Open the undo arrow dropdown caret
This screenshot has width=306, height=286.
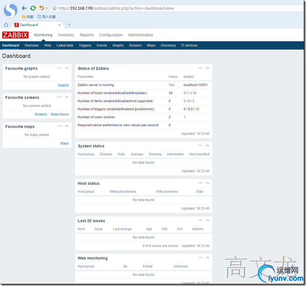pos(47,8)
